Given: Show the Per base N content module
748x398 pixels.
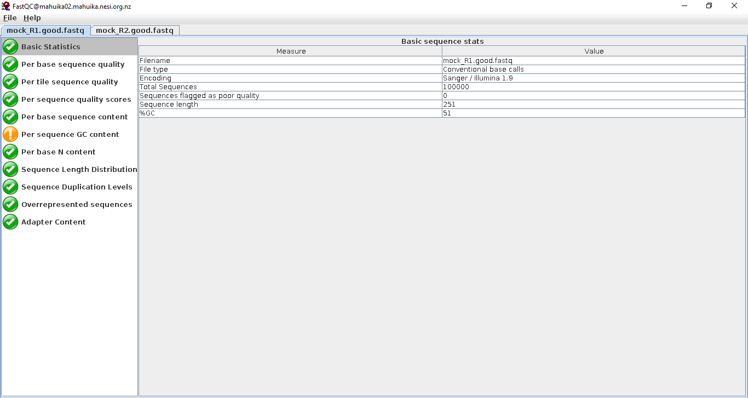Looking at the screenshot, I should [59, 152].
